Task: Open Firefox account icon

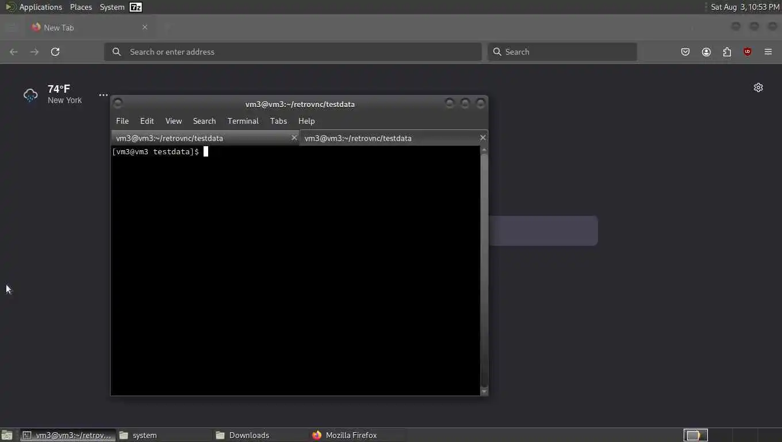Action: [706, 52]
